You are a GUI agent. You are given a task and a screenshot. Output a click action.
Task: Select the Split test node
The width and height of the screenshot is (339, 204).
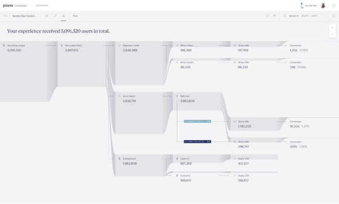[x=185, y=96]
